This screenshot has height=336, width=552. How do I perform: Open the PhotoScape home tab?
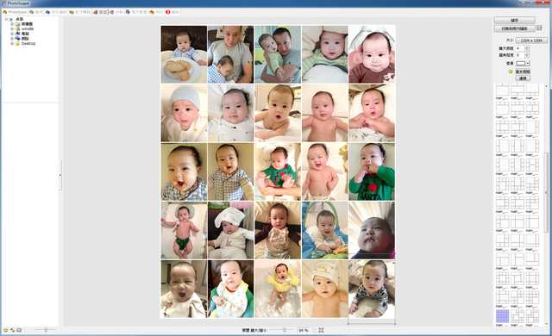tap(15, 12)
